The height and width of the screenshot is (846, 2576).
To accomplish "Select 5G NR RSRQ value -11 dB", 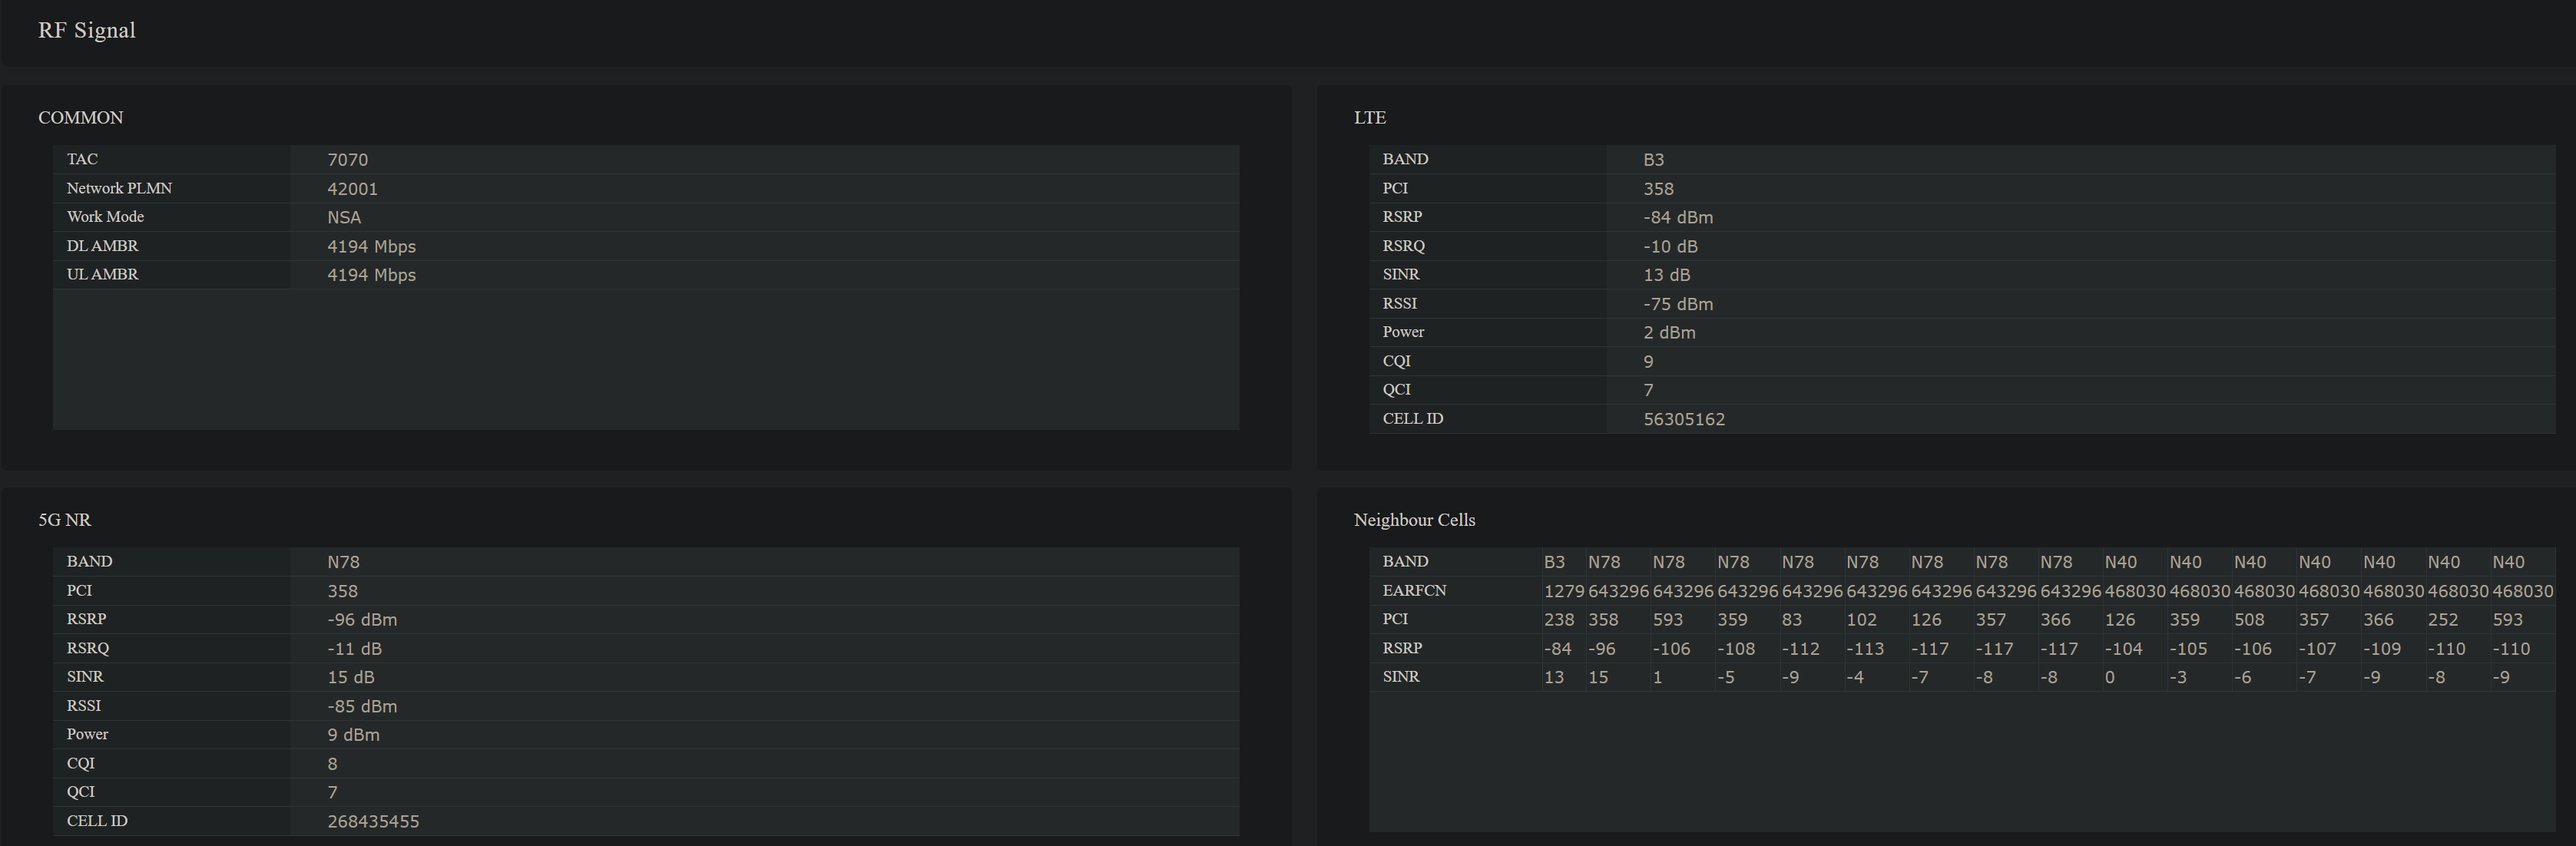I will pos(354,648).
